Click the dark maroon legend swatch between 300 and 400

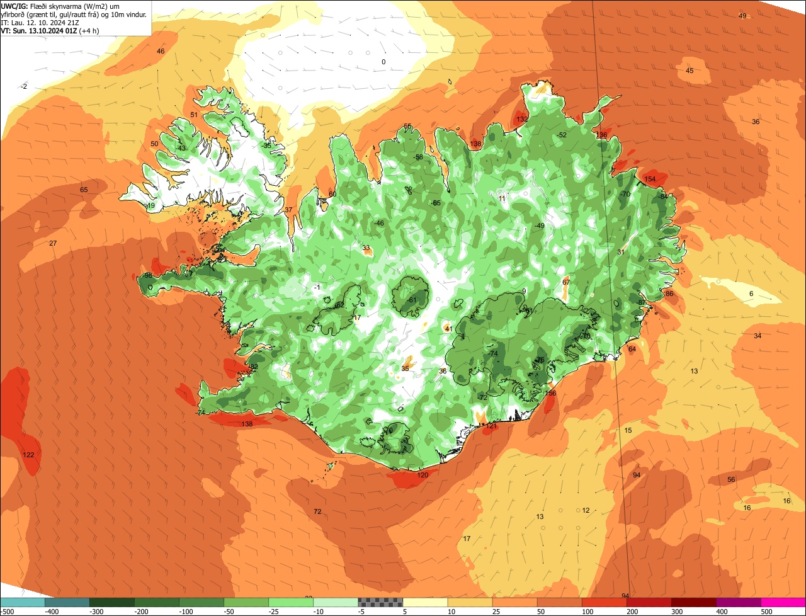click(694, 602)
